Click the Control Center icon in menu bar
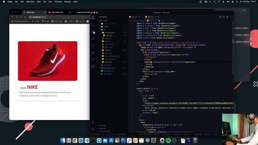 pyautogui.click(x=233, y=2)
